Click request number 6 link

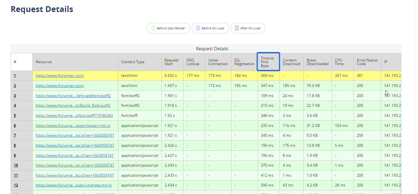pos(15,126)
